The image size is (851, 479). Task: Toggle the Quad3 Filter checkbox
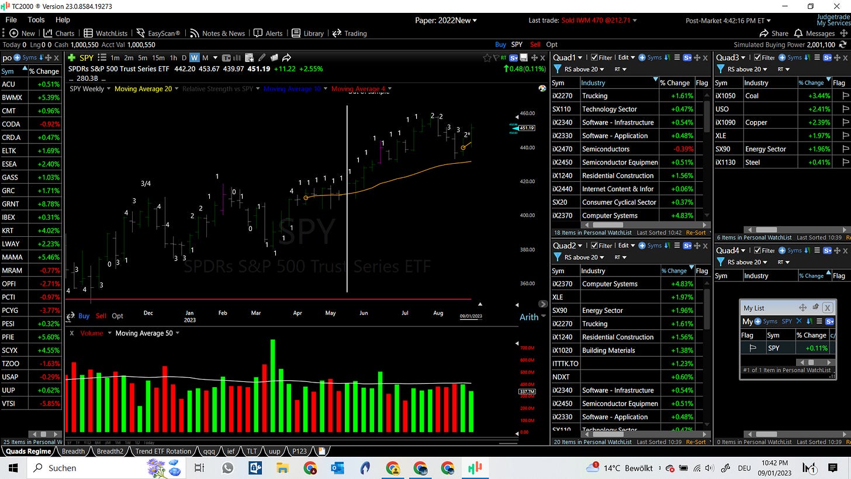point(757,57)
